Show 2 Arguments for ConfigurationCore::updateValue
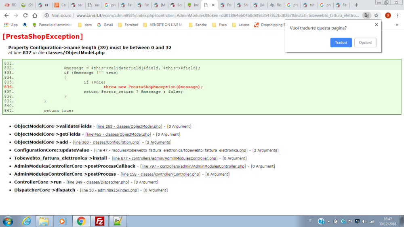The height and width of the screenshot is (227, 404). (265, 150)
